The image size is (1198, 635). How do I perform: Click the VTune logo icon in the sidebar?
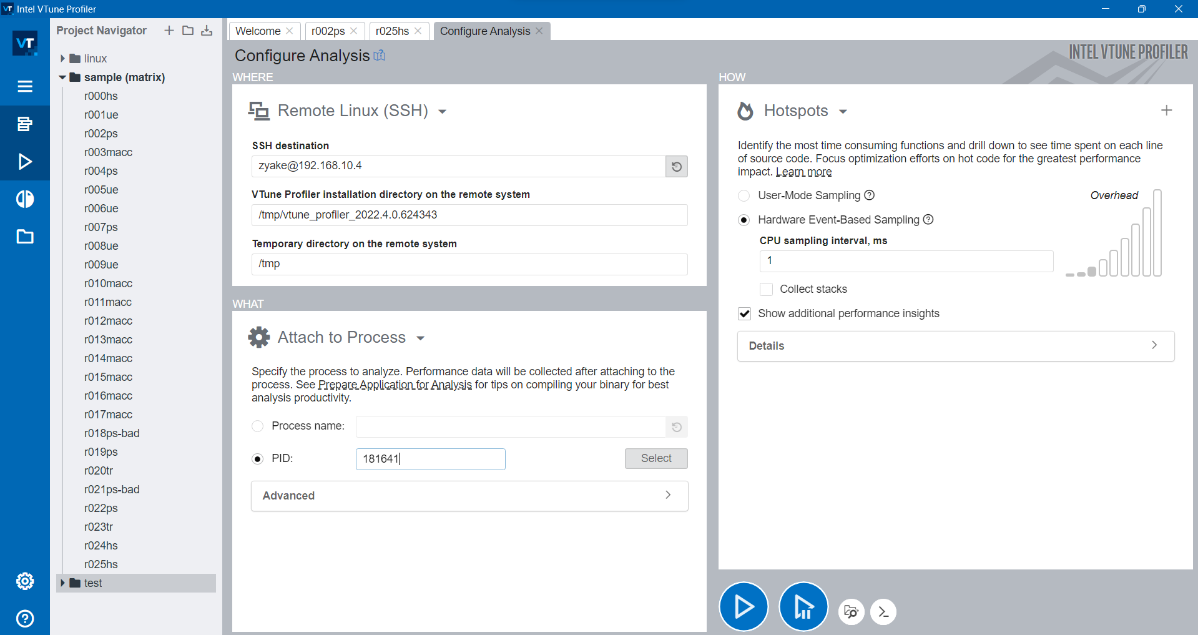coord(25,44)
